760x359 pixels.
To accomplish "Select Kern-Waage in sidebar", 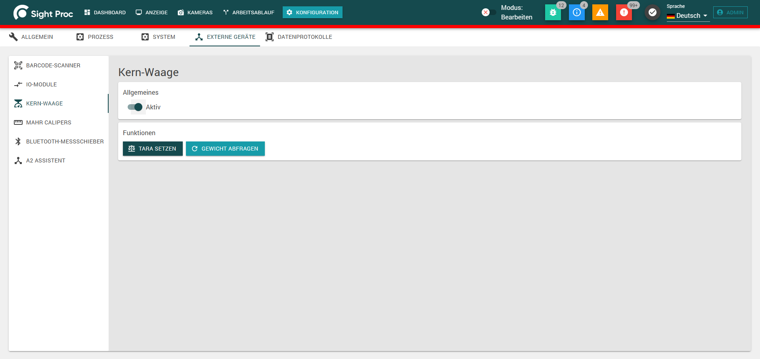I will tap(59, 103).
